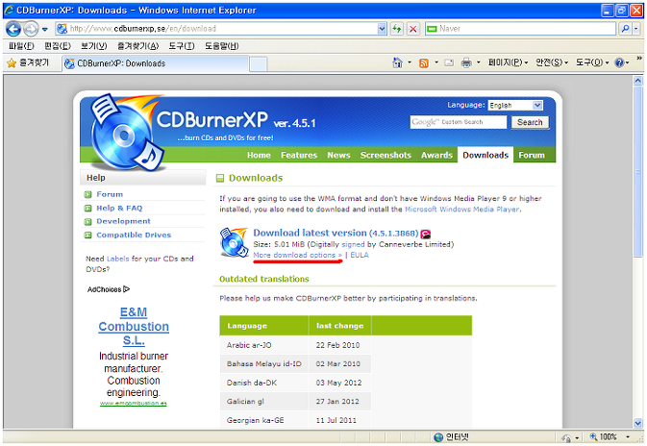Viewport: 647px width, 446px height.
Task: Click the green icon next to Downloads heading
Action: click(220, 178)
